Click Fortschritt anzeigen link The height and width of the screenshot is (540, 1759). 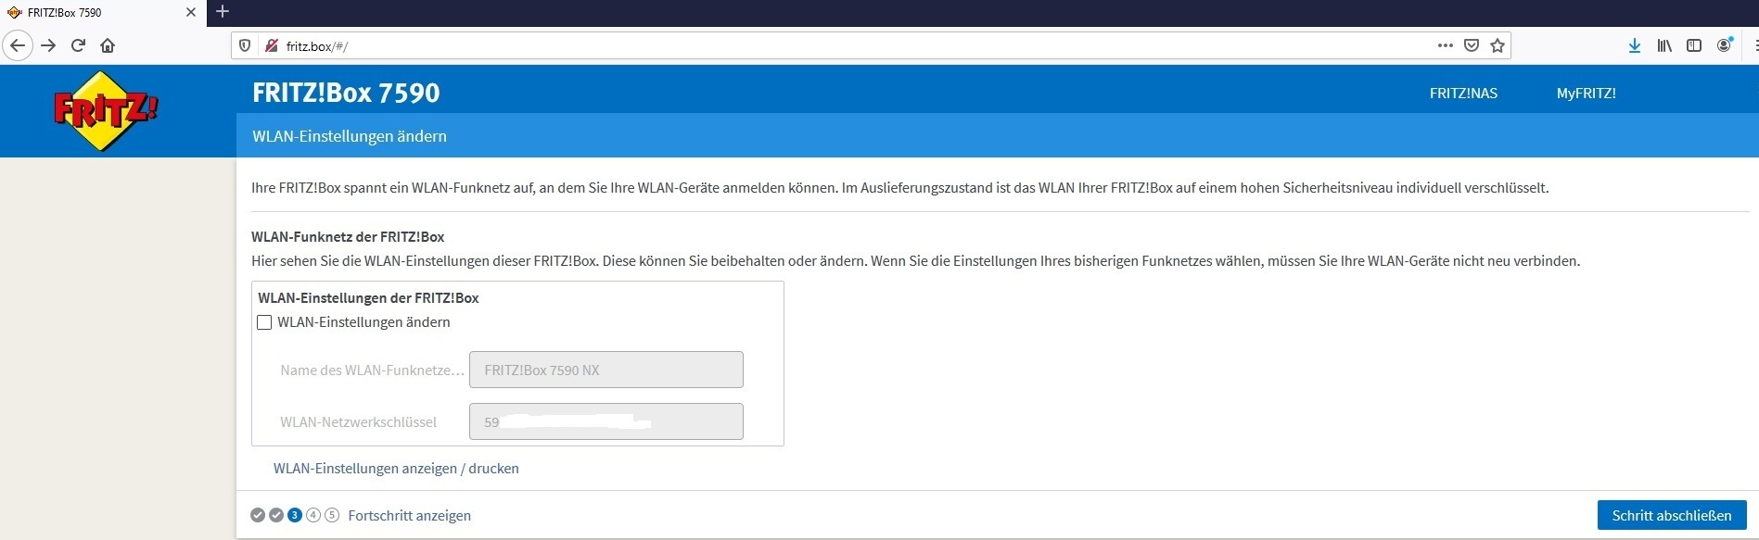click(x=409, y=516)
